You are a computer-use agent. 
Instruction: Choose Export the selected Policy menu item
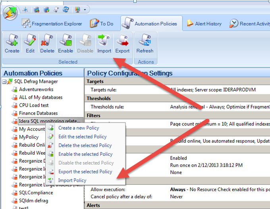pos(85,171)
